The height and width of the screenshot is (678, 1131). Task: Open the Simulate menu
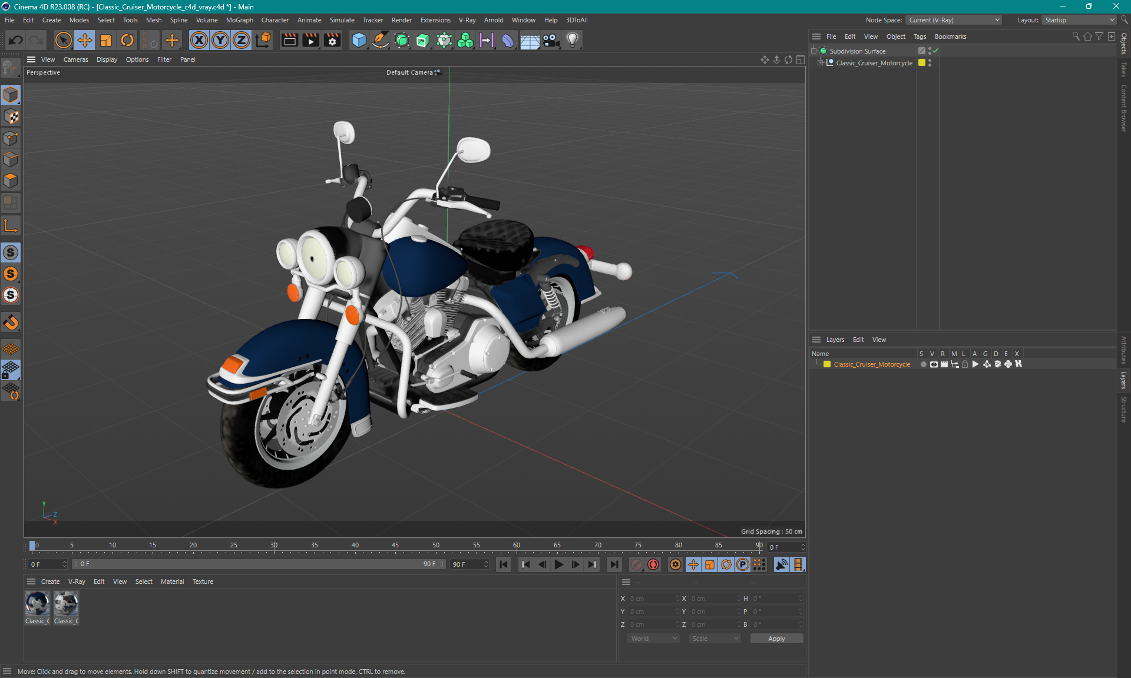click(x=342, y=20)
